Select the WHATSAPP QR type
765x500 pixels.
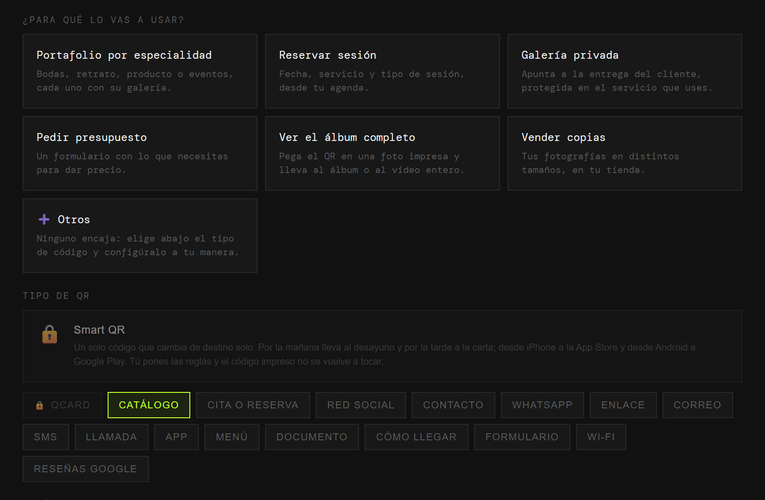(542, 405)
